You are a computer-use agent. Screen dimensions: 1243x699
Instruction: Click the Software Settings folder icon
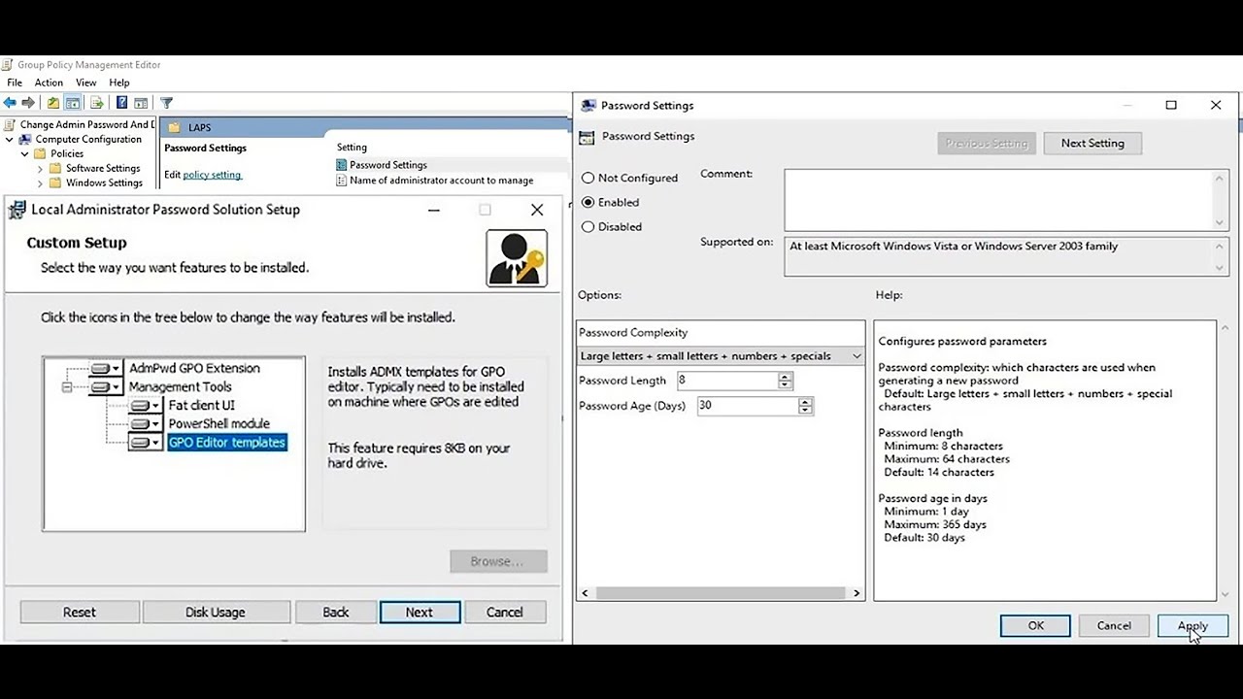(55, 168)
